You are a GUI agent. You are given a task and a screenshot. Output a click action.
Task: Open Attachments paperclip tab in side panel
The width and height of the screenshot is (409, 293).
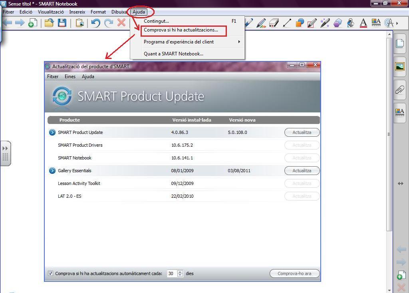[x=400, y=90]
